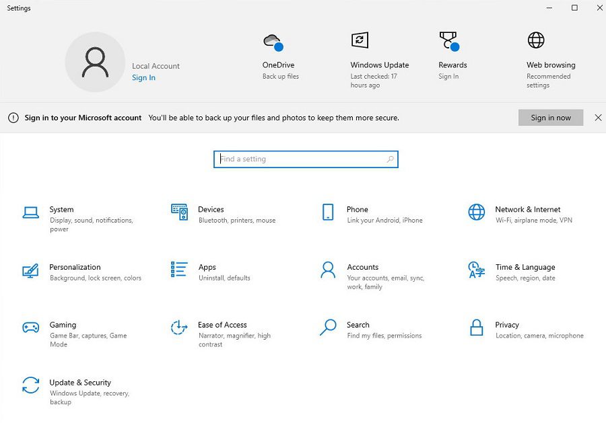Screen dimensions: 606x423
Task: Open the Accounts person icon
Action: coord(328,270)
